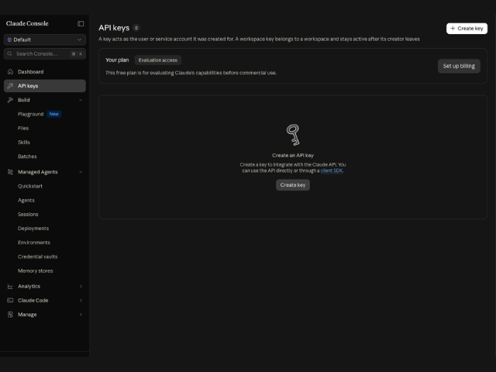The height and width of the screenshot is (372, 496).
Task: Click the Managed Agents icon
Action: click(10, 172)
